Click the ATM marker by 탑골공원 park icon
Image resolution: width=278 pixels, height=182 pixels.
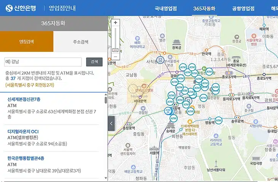(x=209, y=72)
